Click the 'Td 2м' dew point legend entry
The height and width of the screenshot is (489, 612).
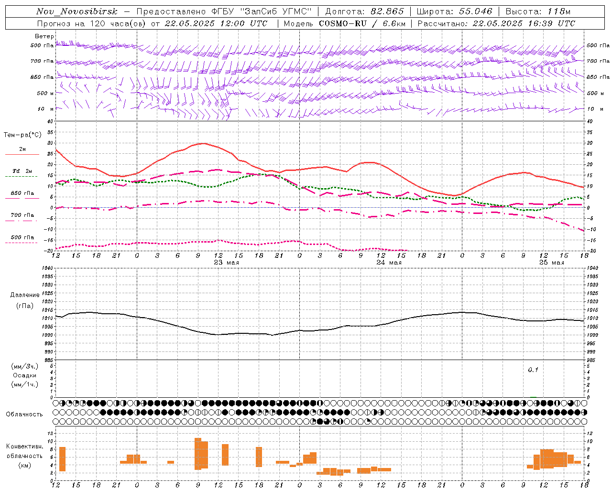(22, 171)
